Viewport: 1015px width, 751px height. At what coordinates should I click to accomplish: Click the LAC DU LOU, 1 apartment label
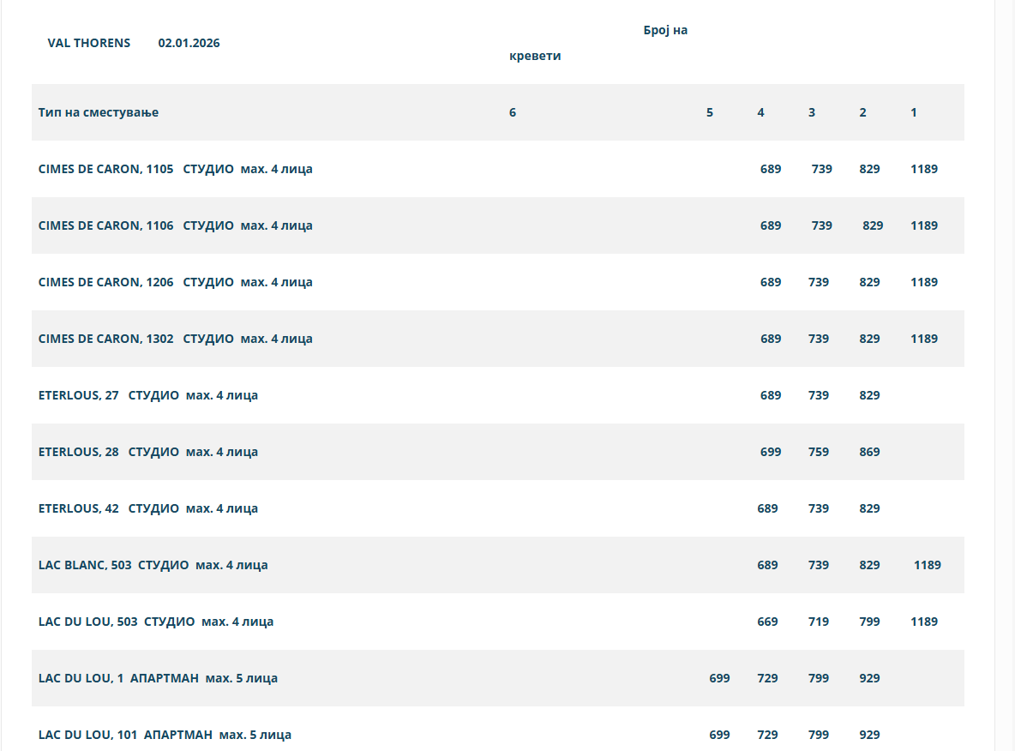pos(158,678)
